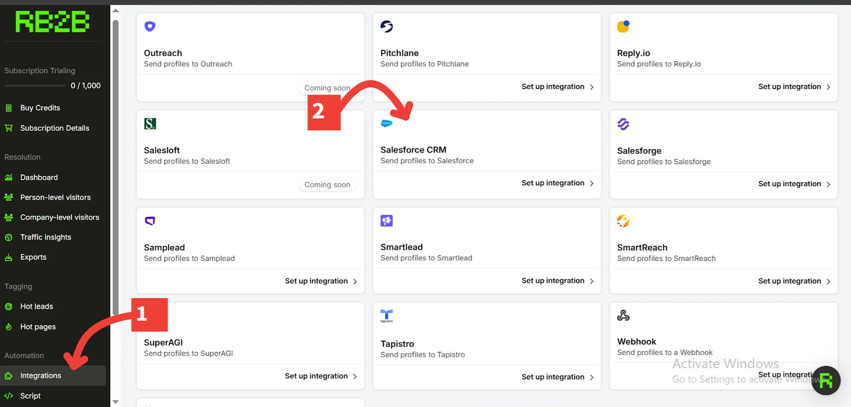Click the Script code icon
Screen dimensions: 851x407
coord(9,396)
